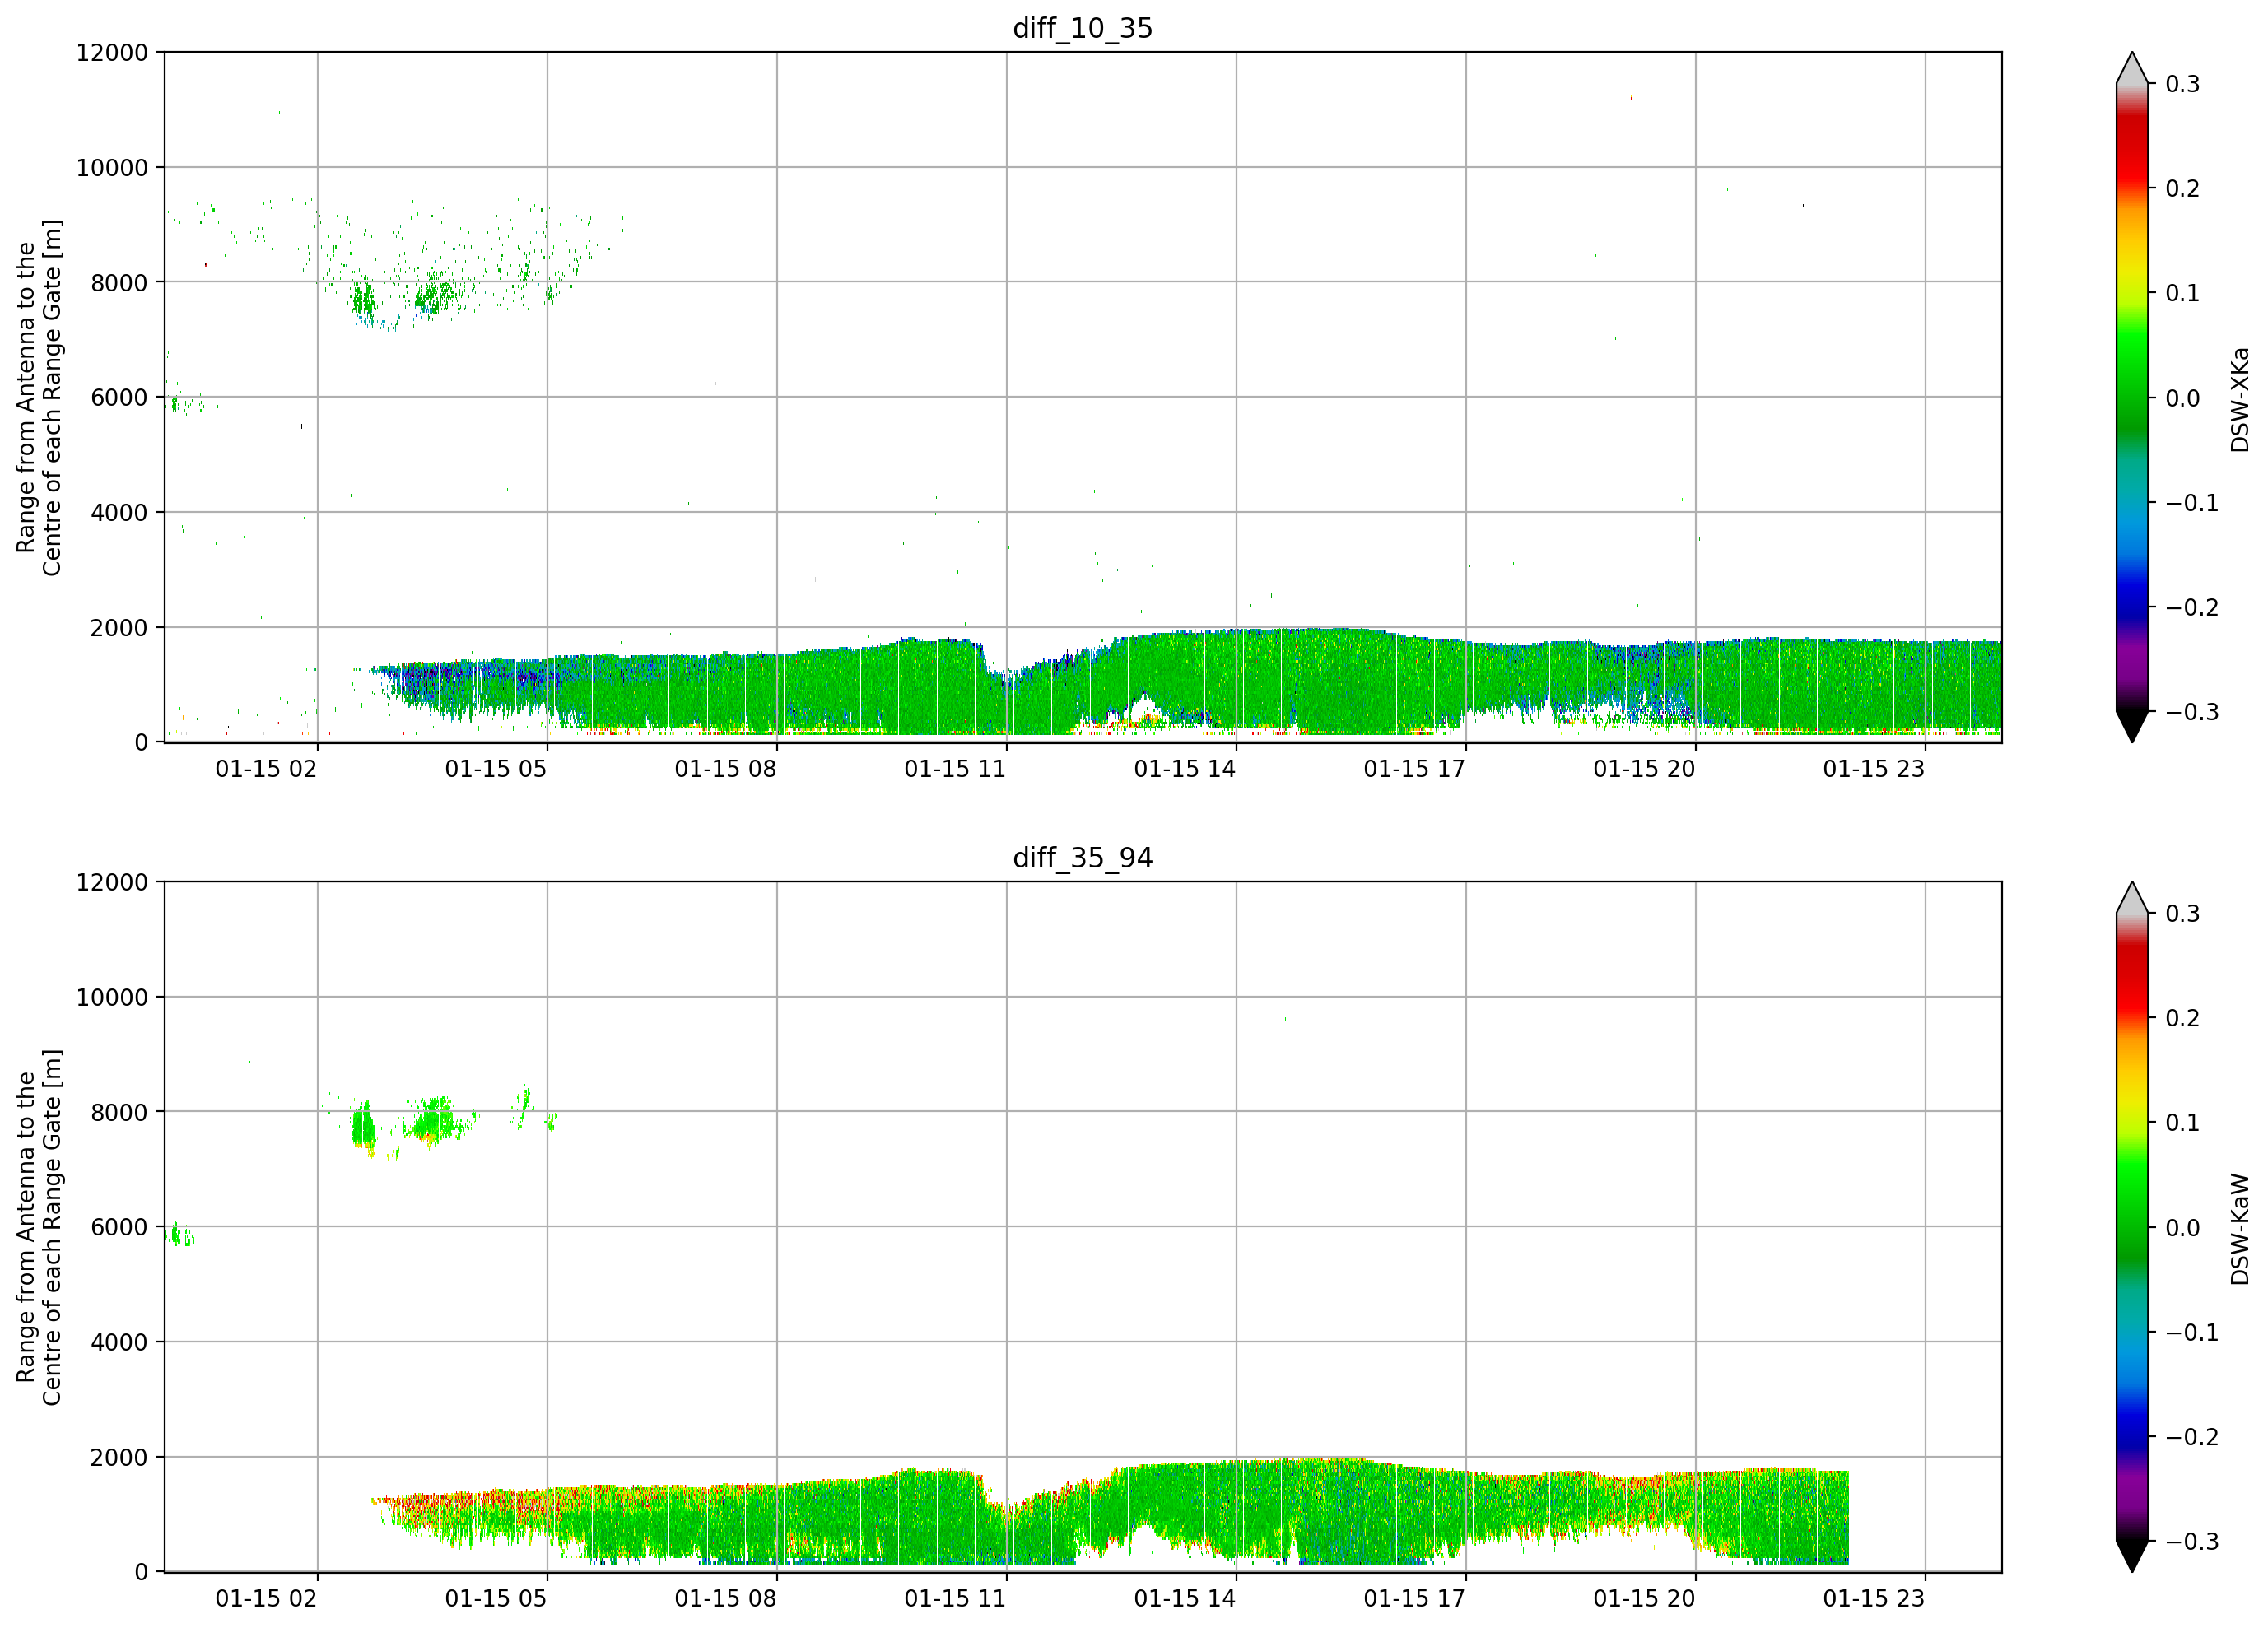Screen dimensions: 2268x1628
Task: Click the 0.2 tick on DSW-XKa colorbar
Action: [x=2182, y=189]
